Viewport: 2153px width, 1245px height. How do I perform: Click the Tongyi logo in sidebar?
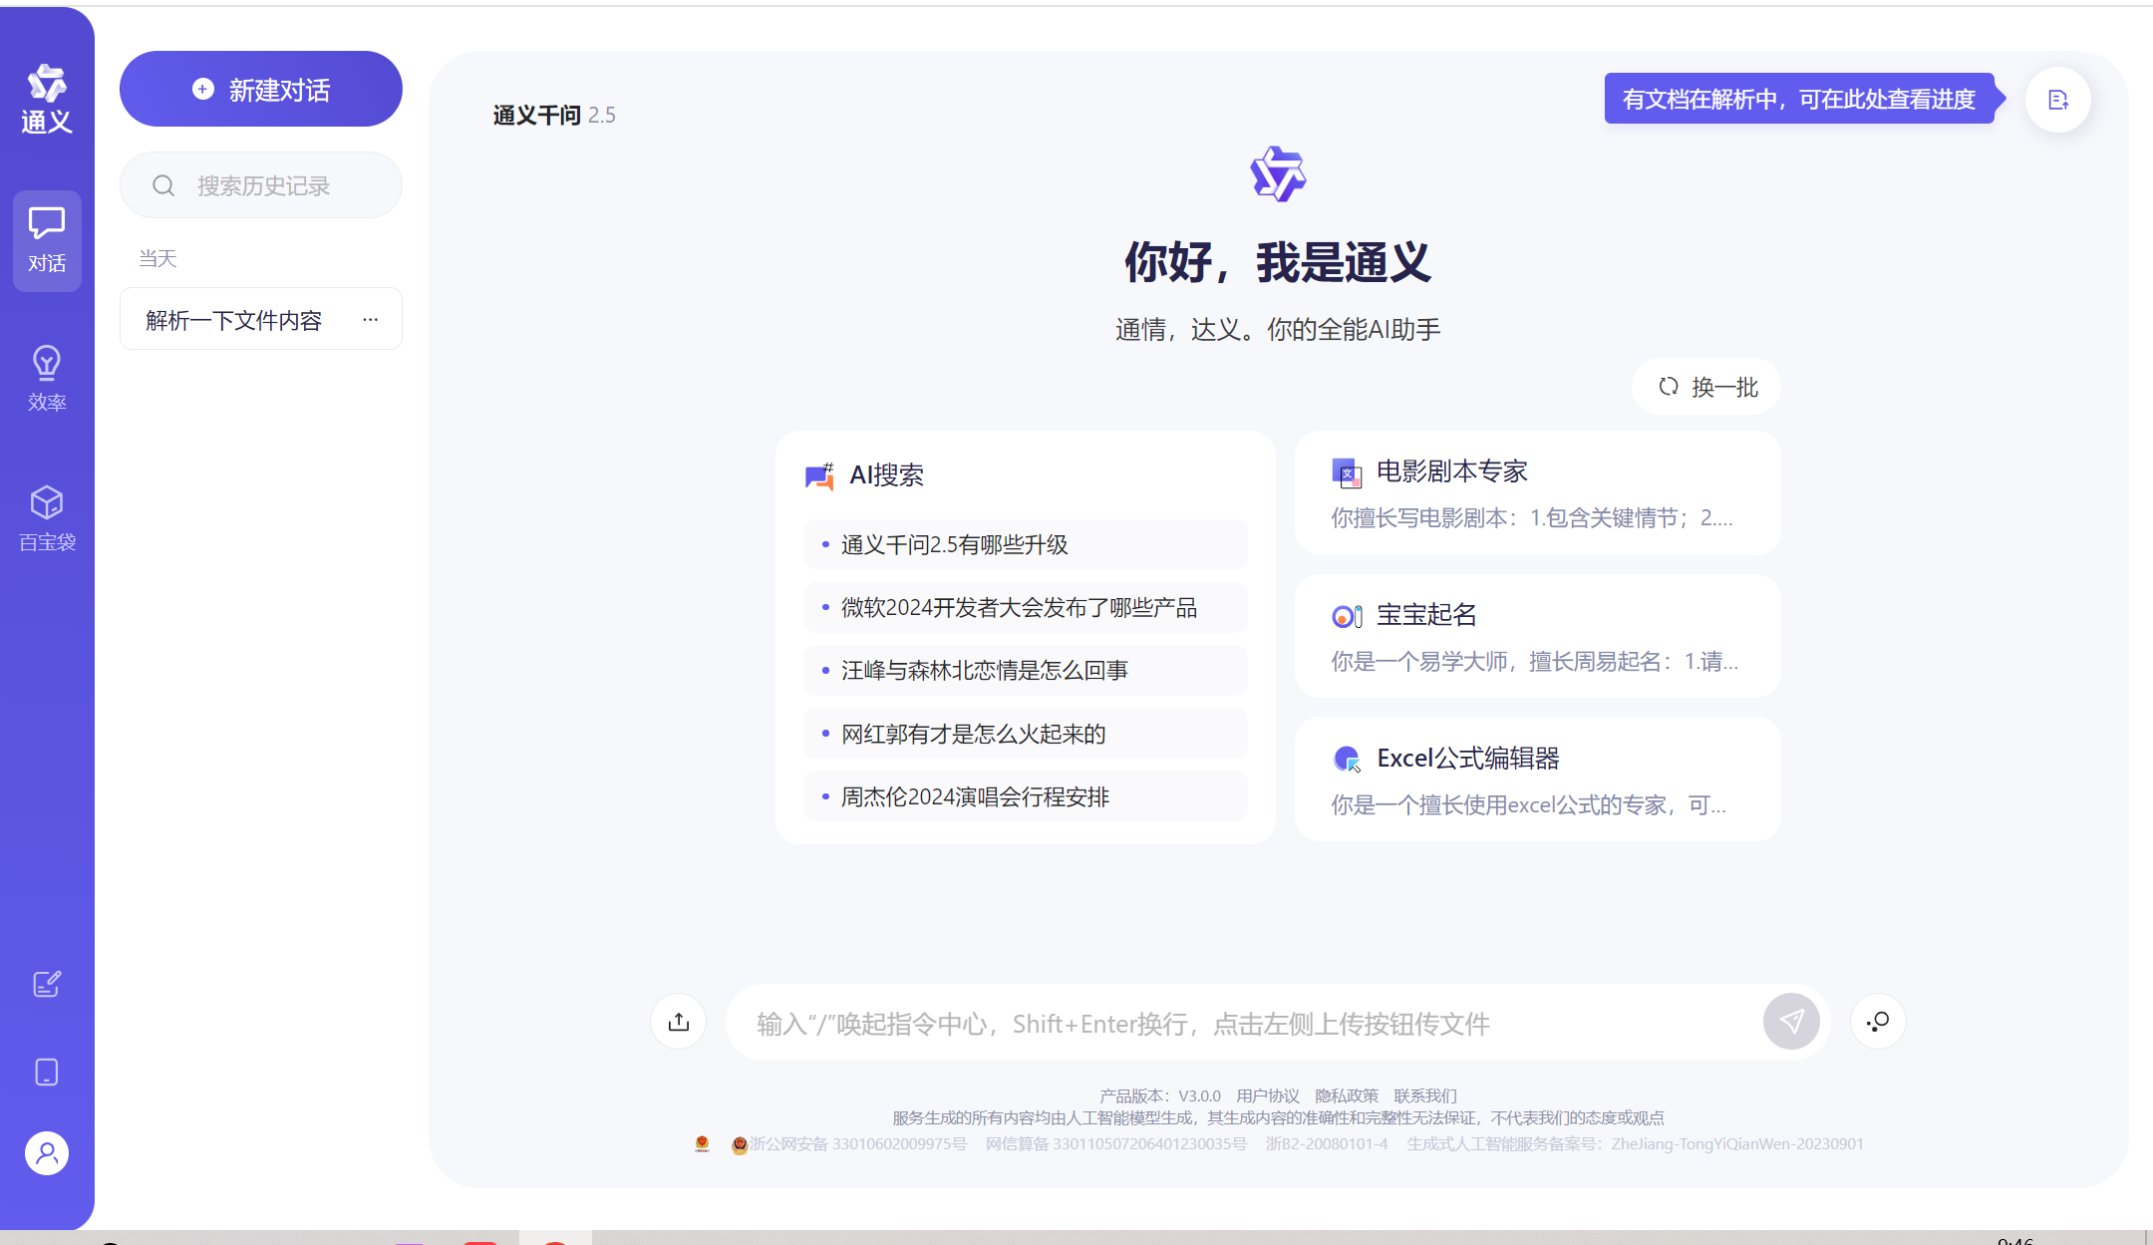(47, 98)
